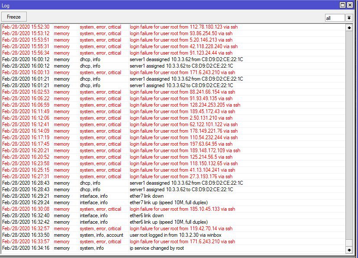Select the 16:33:57 login failure from 171.6.243.210
358x258 pixels.
pos(173,242)
